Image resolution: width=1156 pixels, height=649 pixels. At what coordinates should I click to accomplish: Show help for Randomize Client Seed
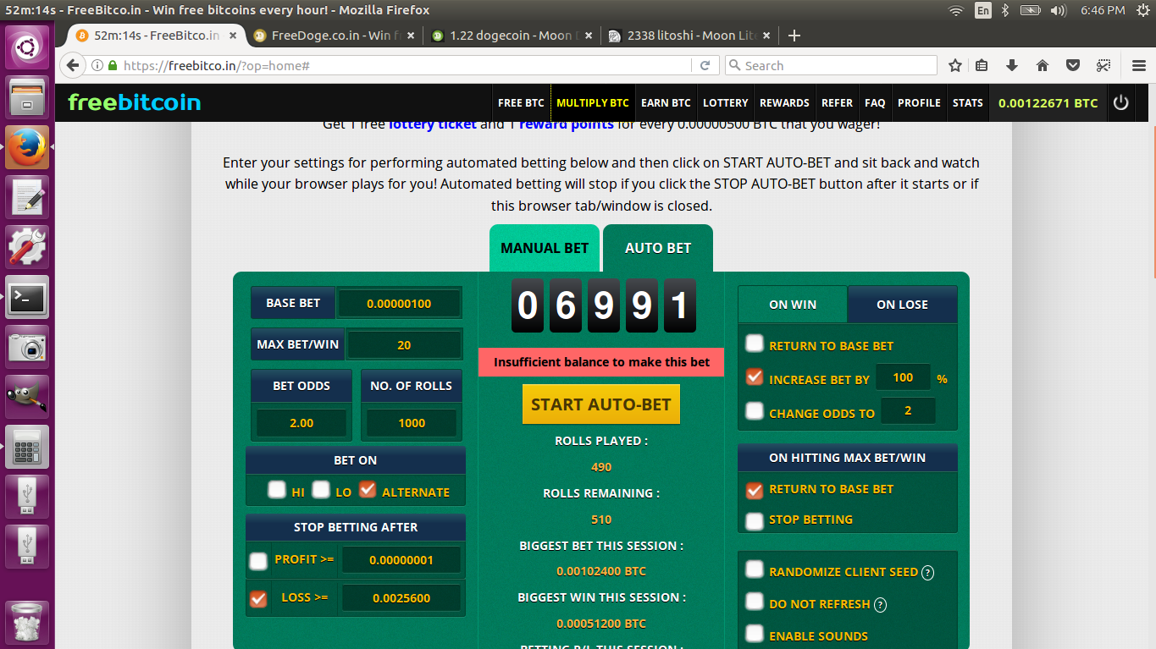point(927,573)
